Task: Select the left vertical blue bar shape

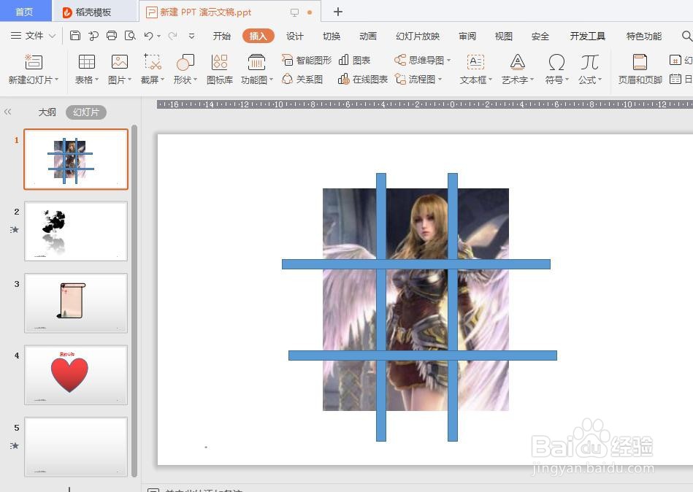Action: point(381,307)
